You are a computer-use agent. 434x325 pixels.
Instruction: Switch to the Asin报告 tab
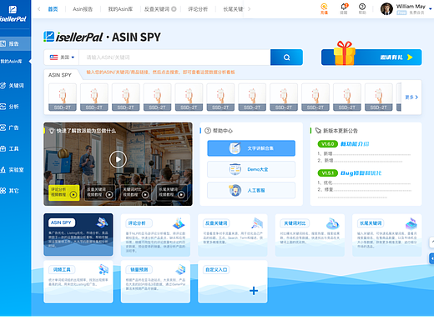click(83, 9)
